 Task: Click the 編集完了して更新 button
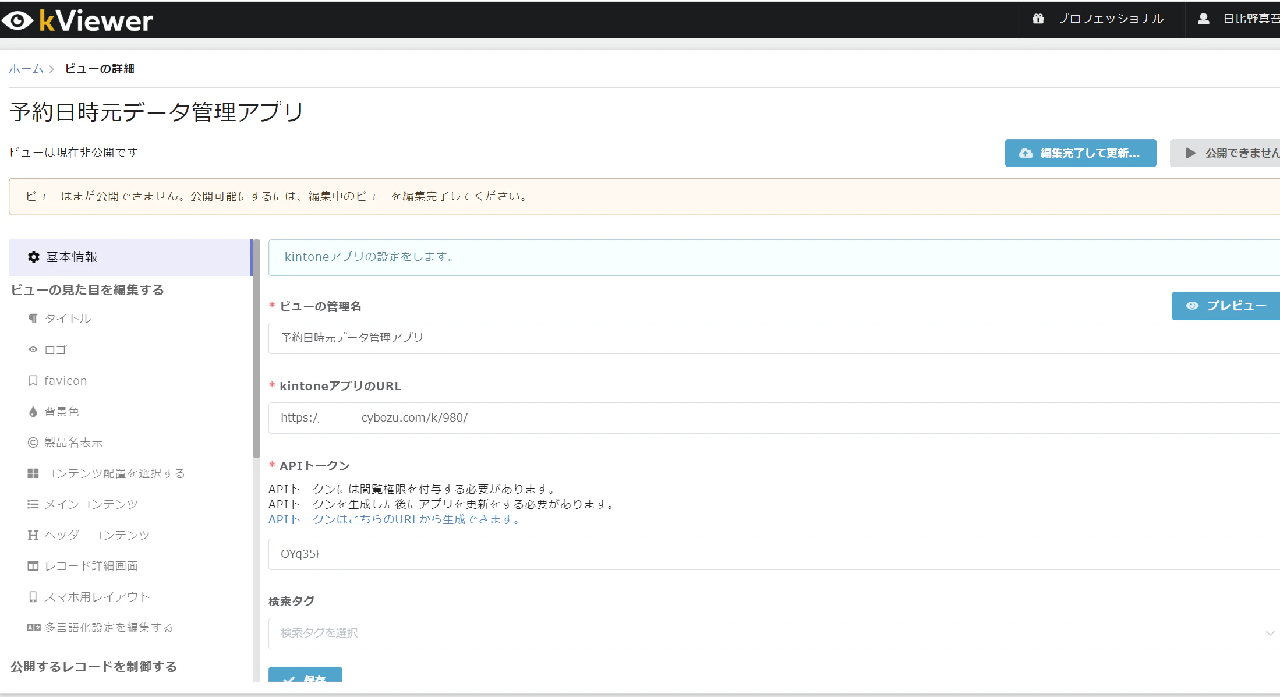pos(1080,153)
